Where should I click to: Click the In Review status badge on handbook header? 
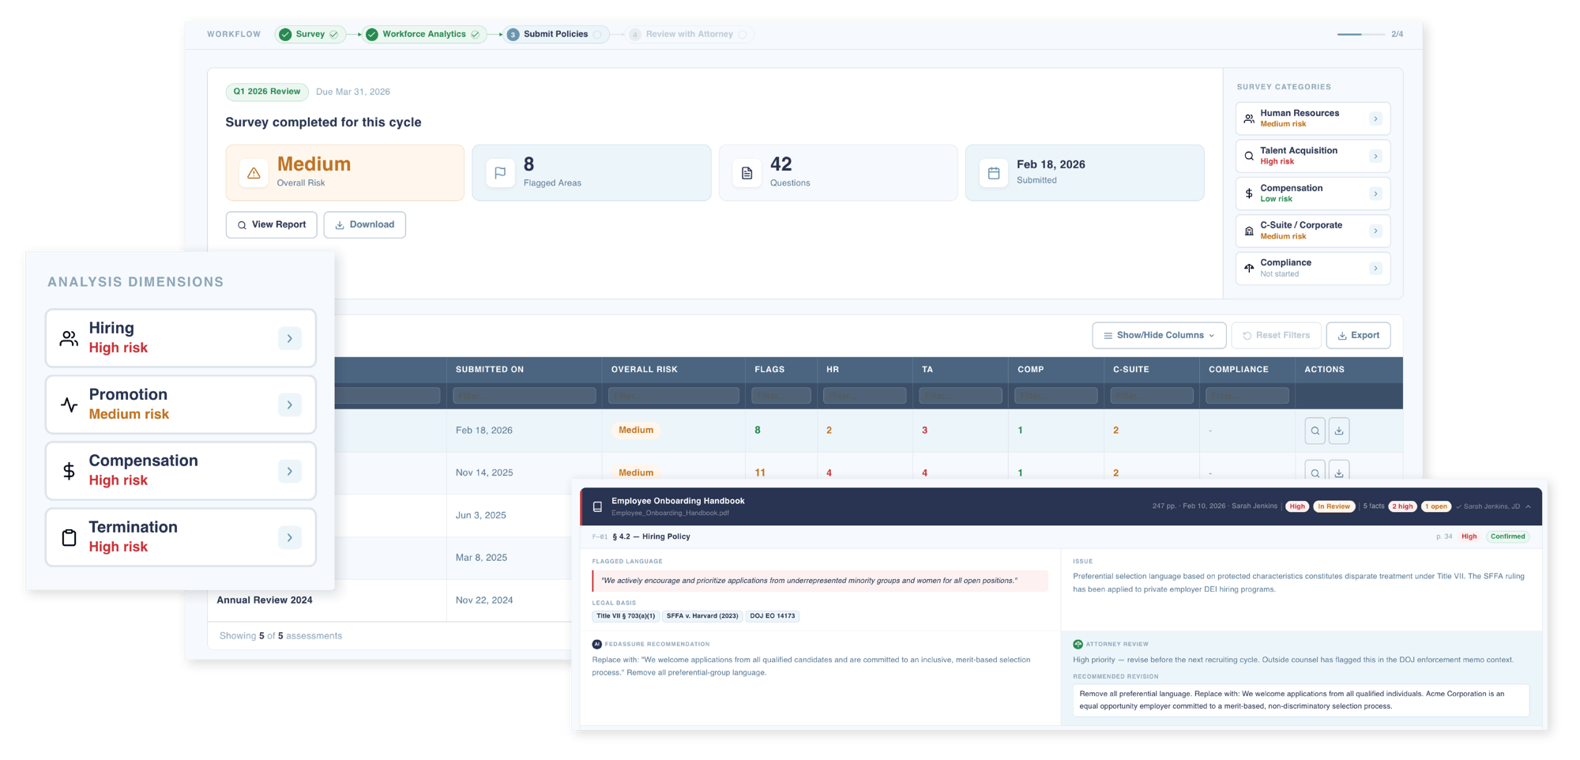(x=1334, y=506)
